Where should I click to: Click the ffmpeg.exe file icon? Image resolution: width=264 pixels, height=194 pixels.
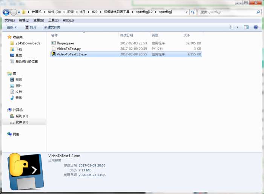tap(54, 43)
